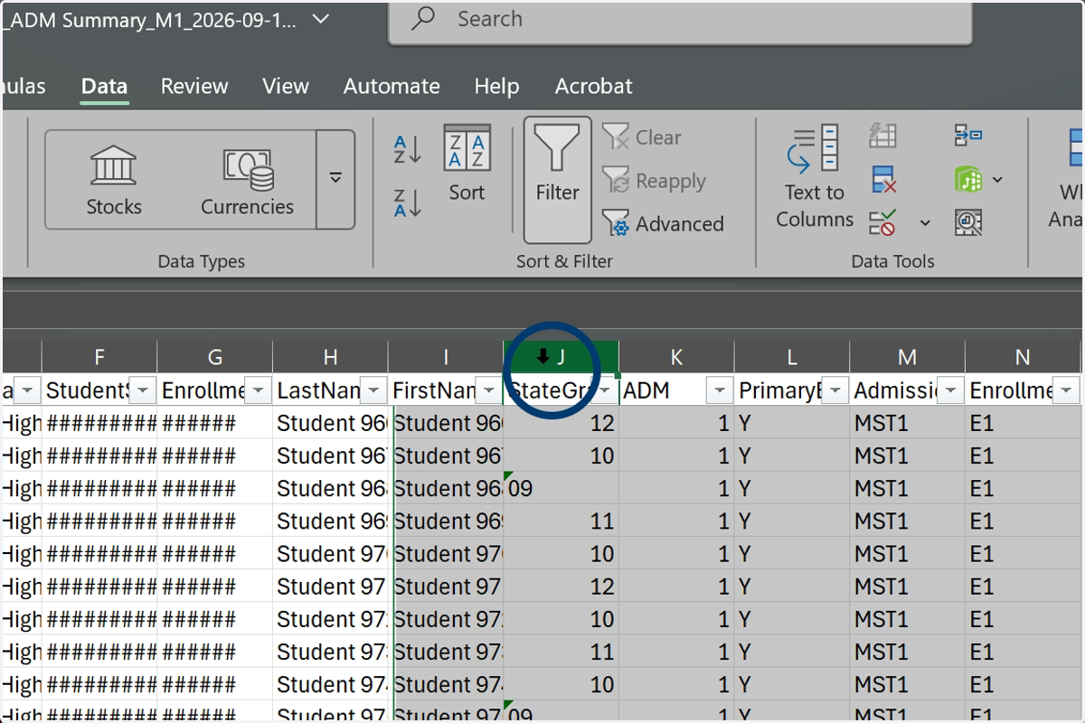Click state grade 10 in Student 967 row
This screenshot has width=1085, height=723.
click(561, 455)
